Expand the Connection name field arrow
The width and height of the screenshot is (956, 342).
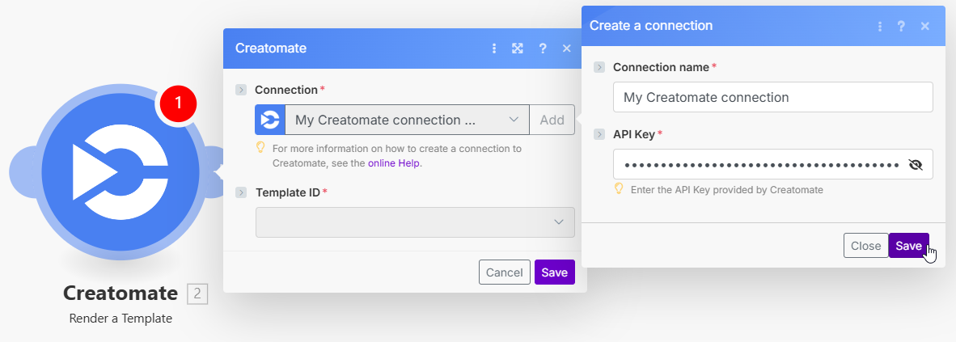(599, 67)
